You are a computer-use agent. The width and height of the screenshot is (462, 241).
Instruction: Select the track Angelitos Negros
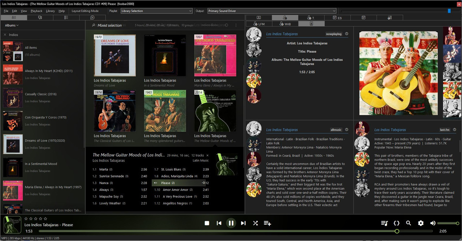pos(181,203)
